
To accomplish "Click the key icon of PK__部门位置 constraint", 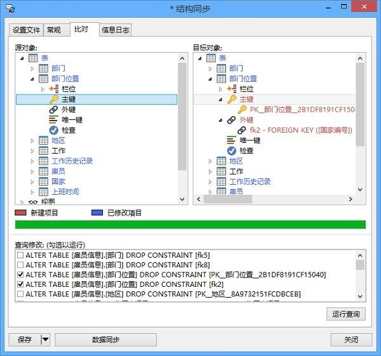I will click(x=242, y=110).
